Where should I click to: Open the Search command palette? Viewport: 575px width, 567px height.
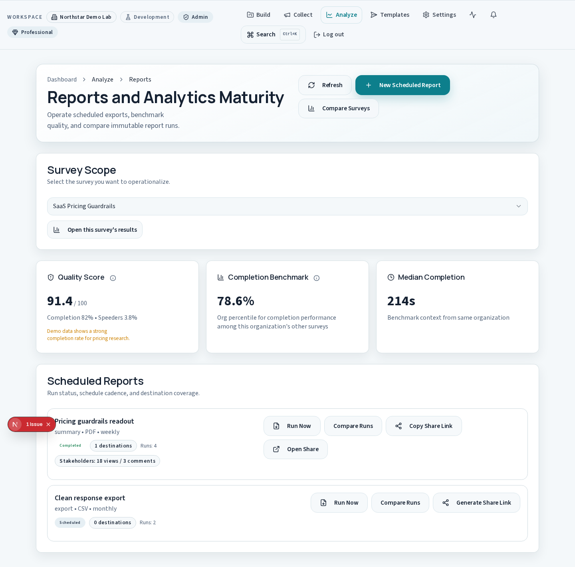point(273,34)
